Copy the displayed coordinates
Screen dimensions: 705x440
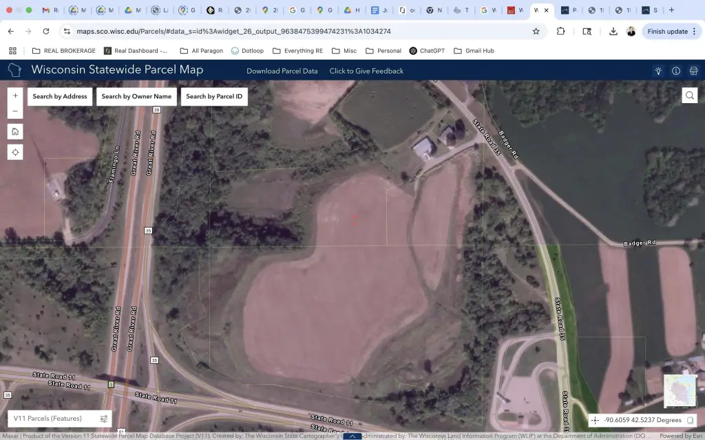pyautogui.click(x=690, y=420)
